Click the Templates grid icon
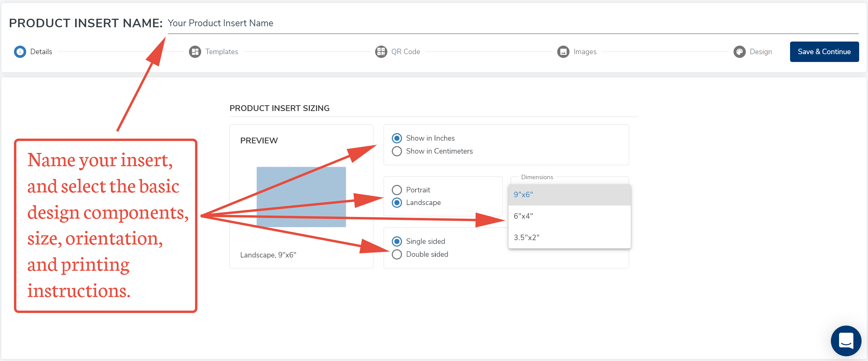 (195, 52)
